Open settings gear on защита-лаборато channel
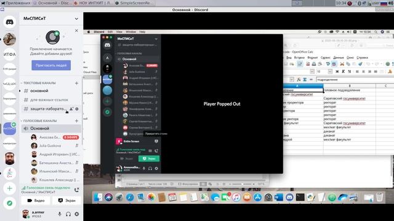Viewport: 394px width, 221px height. (77, 109)
